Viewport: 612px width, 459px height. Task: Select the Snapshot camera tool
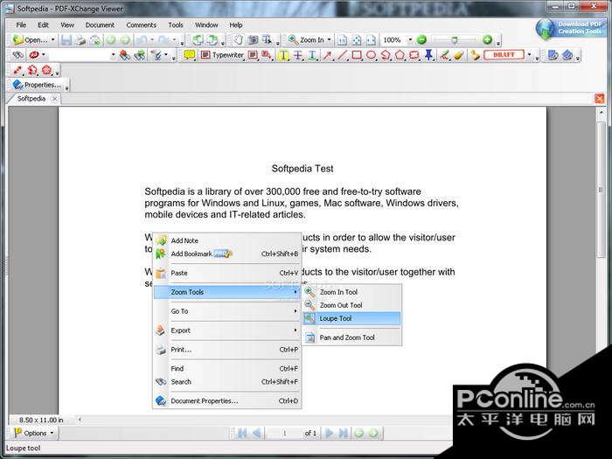click(253, 40)
